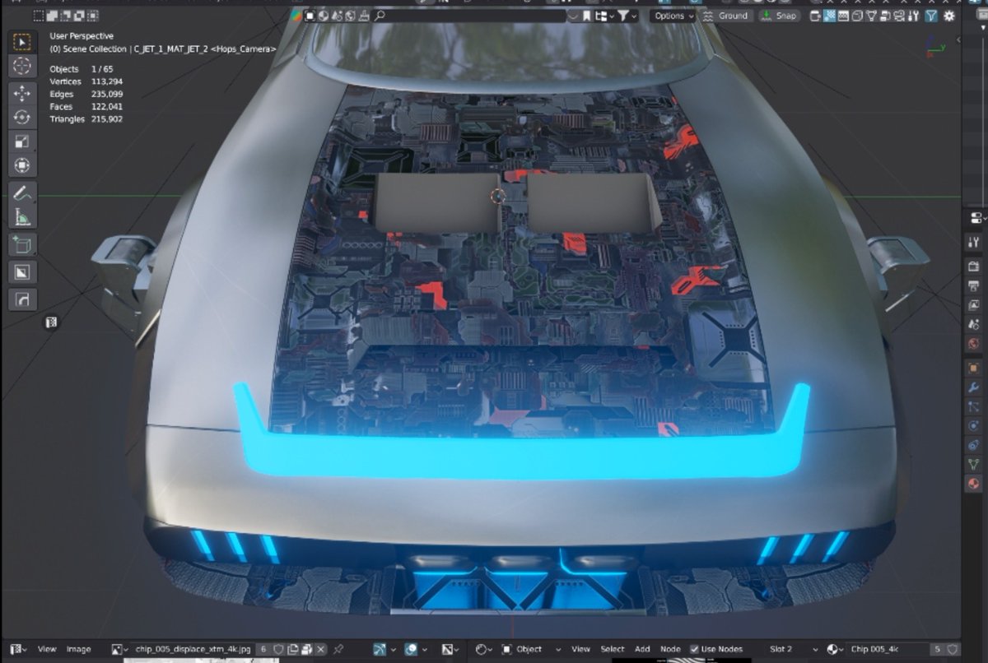
Task: Open the View Layer properties tab
Action: click(973, 305)
